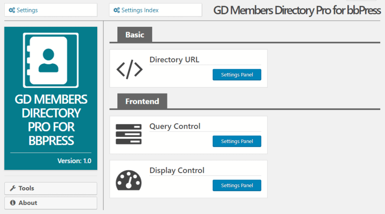
Task: Click the GD Members Directory Pro page title
Action: pos(297,10)
